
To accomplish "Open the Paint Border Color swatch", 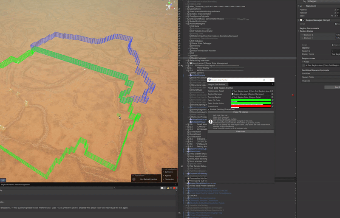I will 251,103.
